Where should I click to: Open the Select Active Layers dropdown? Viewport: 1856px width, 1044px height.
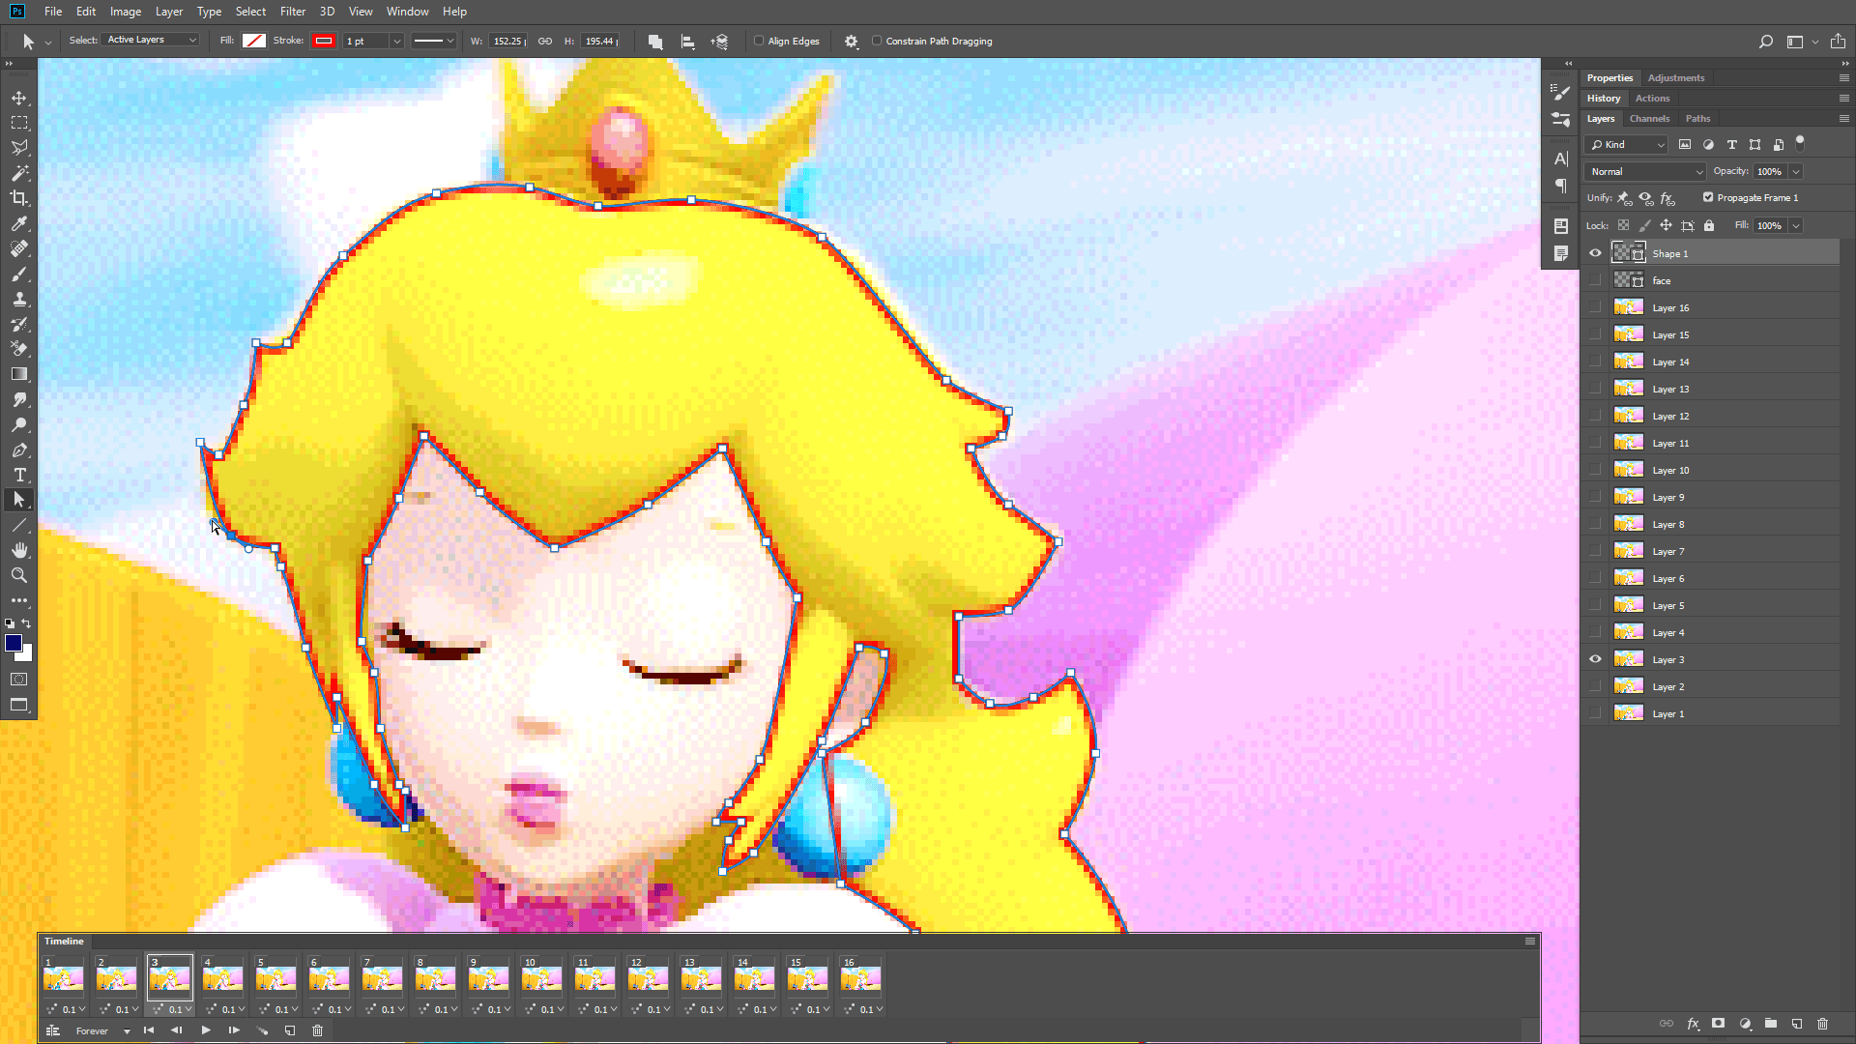tap(152, 40)
